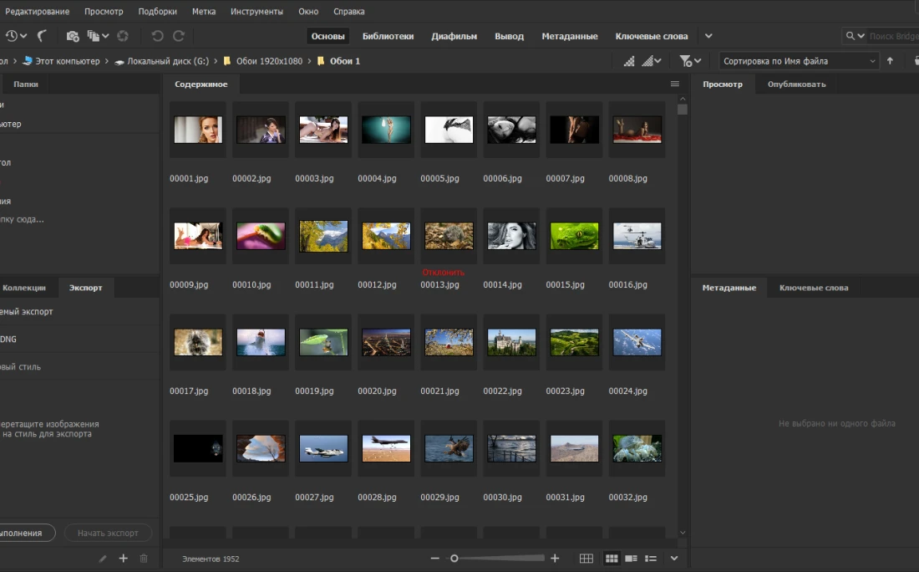Viewport: 919px width, 572px height.
Task: Click the rotate counterclockwise arrow icon
Action: point(157,36)
